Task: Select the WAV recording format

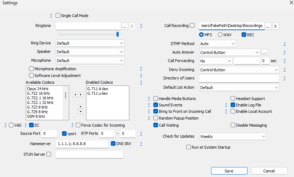Action: pyautogui.click(x=220, y=35)
